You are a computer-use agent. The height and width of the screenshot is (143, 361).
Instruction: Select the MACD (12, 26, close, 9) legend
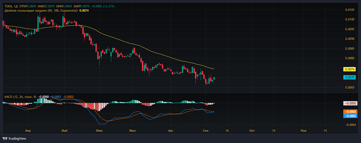click(20, 97)
